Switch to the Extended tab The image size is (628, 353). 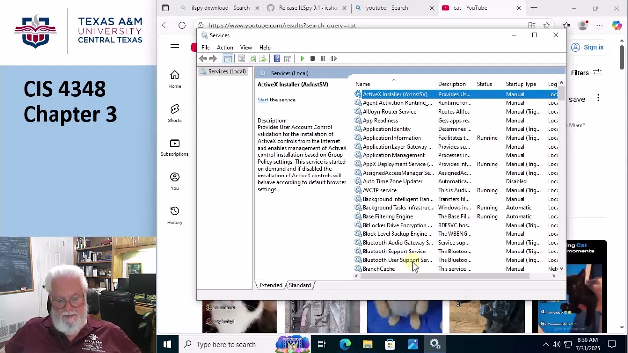[271, 285]
